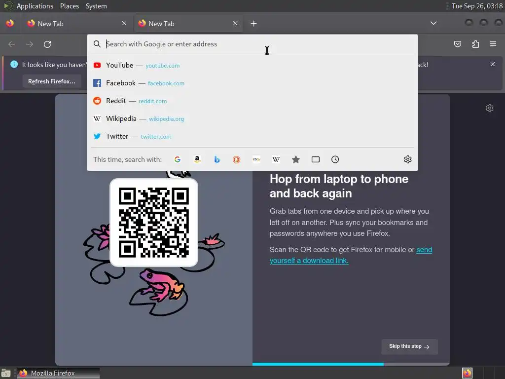This screenshot has width=505, height=379.
Task: Search bookmarks via star icon
Action: [x=296, y=159]
